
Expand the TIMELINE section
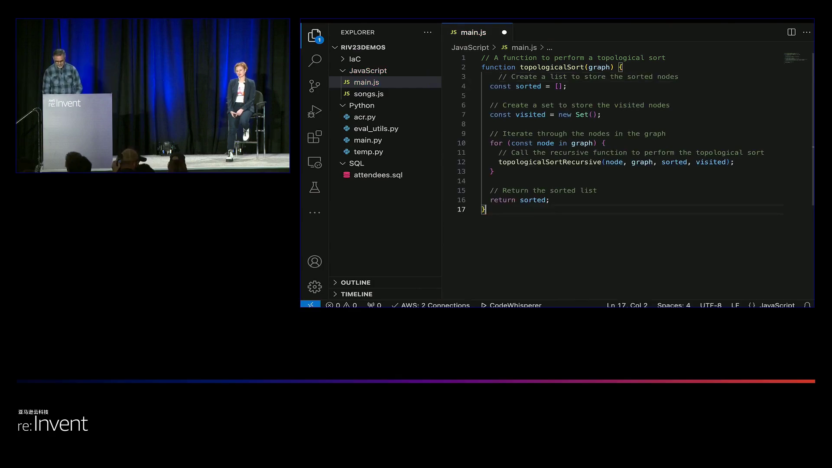(356, 294)
